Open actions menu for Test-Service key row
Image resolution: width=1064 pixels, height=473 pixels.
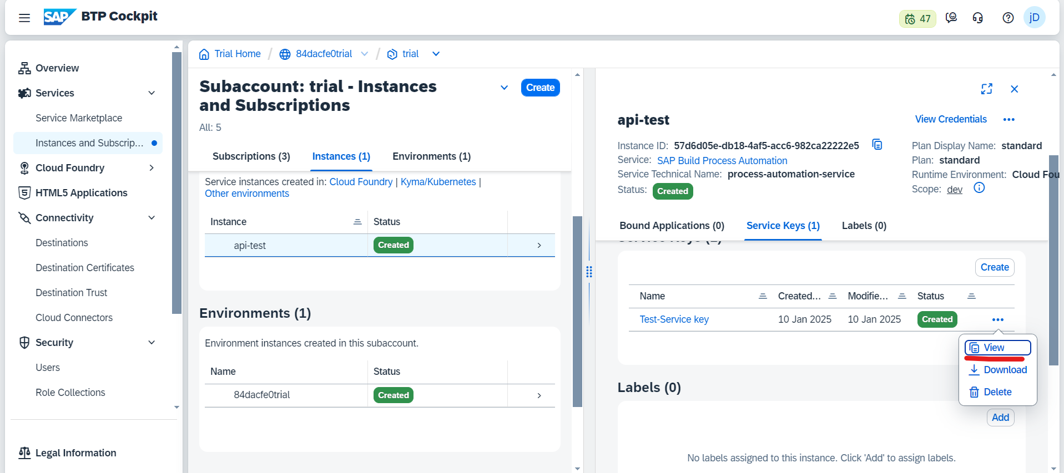click(x=997, y=319)
